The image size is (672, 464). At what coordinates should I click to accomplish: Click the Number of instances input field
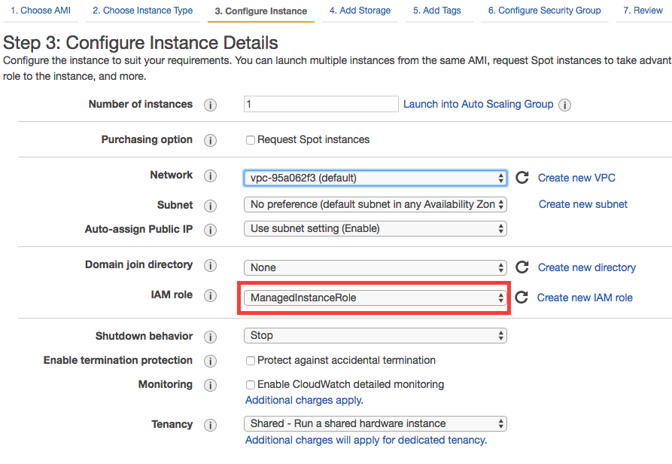point(321,105)
